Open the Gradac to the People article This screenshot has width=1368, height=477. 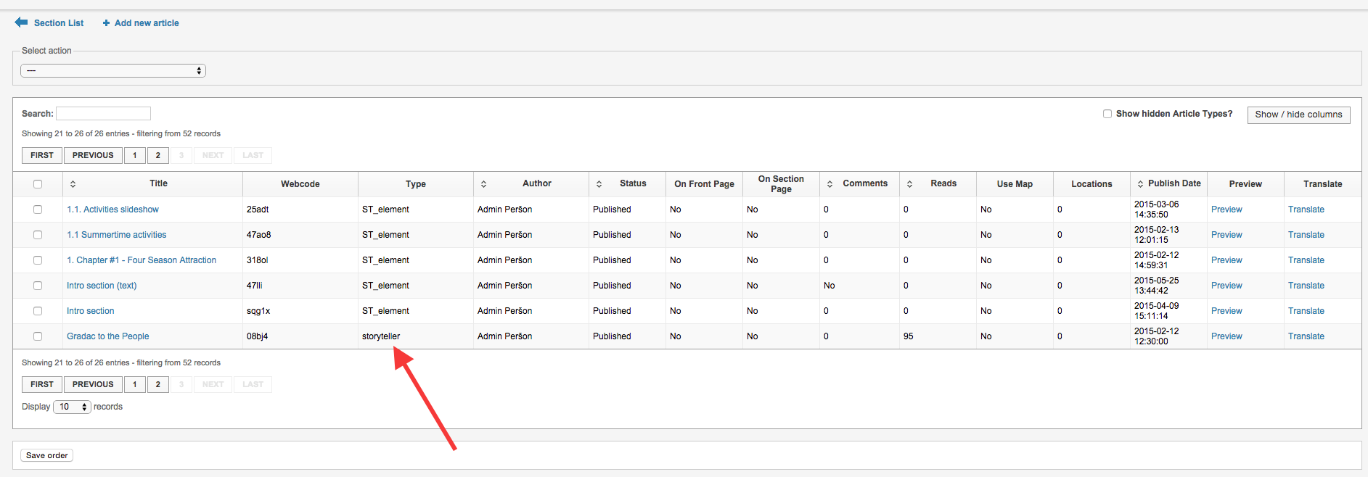(x=108, y=336)
